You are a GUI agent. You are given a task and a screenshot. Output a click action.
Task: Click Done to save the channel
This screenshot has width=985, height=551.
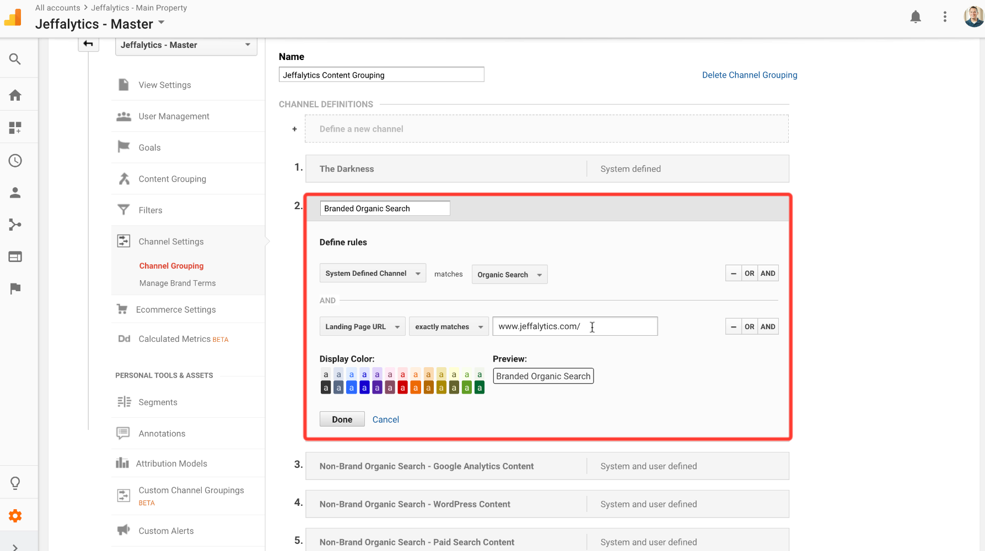point(342,419)
